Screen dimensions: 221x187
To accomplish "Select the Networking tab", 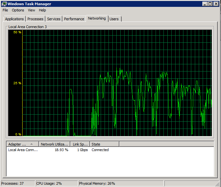I will [x=97, y=18].
